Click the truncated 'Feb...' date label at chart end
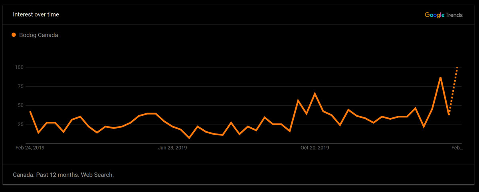The height and width of the screenshot is (192, 479). 457,148
